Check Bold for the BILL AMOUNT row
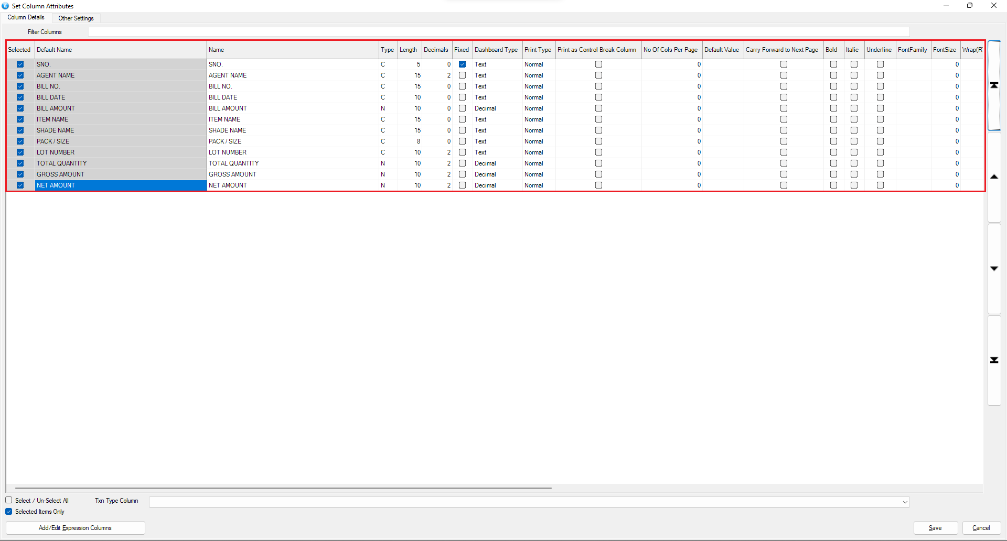 click(x=833, y=108)
